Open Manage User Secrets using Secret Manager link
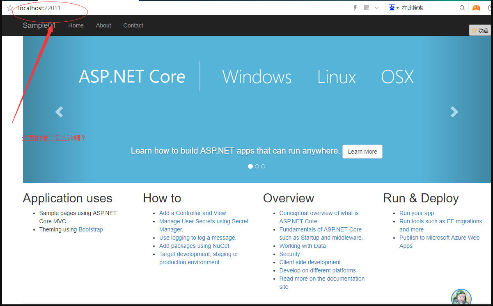Image resolution: width=493 pixels, height=306 pixels. (x=204, y=225)
